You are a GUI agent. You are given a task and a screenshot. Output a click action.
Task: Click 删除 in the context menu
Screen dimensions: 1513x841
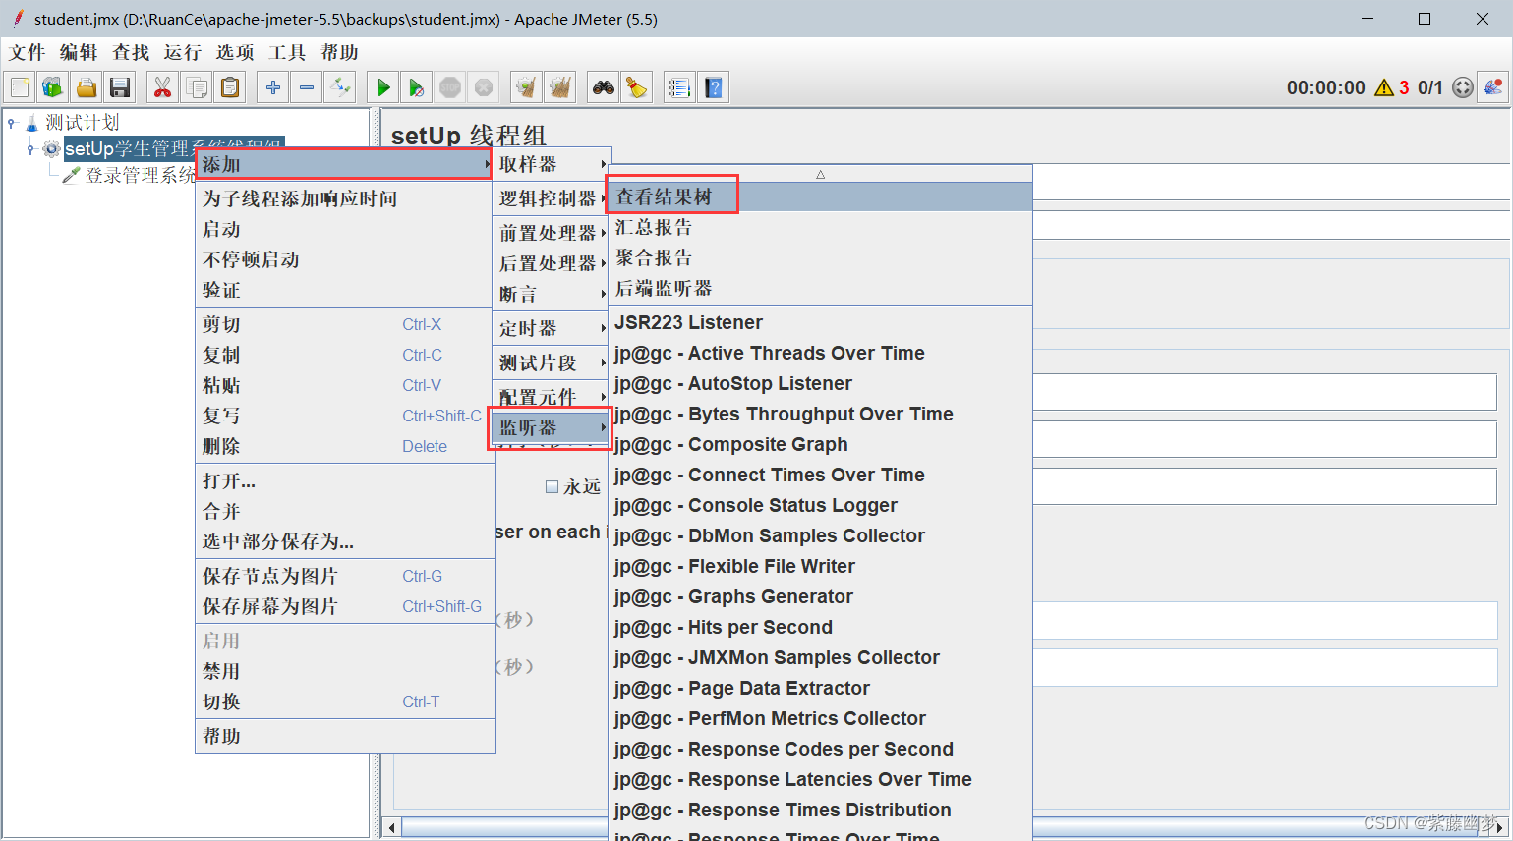tap(345, 446)
